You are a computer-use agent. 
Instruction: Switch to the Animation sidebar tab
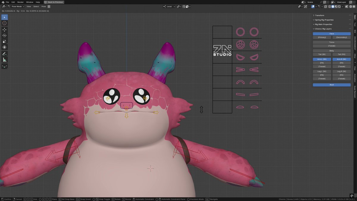[x=355, y=78]
